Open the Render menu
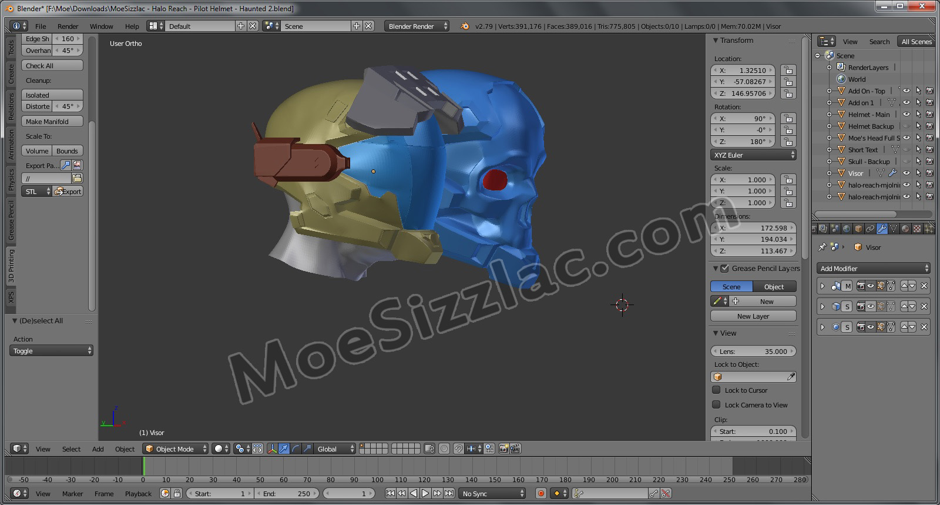 point(68,26)
